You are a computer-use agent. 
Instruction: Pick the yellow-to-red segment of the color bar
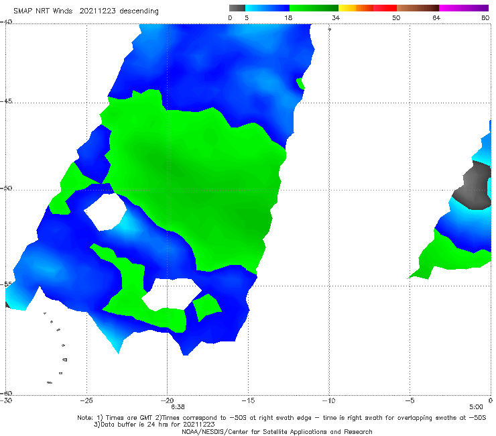[x=367, y=8]
